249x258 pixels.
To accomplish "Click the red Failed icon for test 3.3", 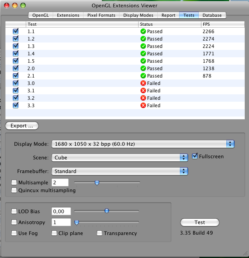I will (143, 105).
